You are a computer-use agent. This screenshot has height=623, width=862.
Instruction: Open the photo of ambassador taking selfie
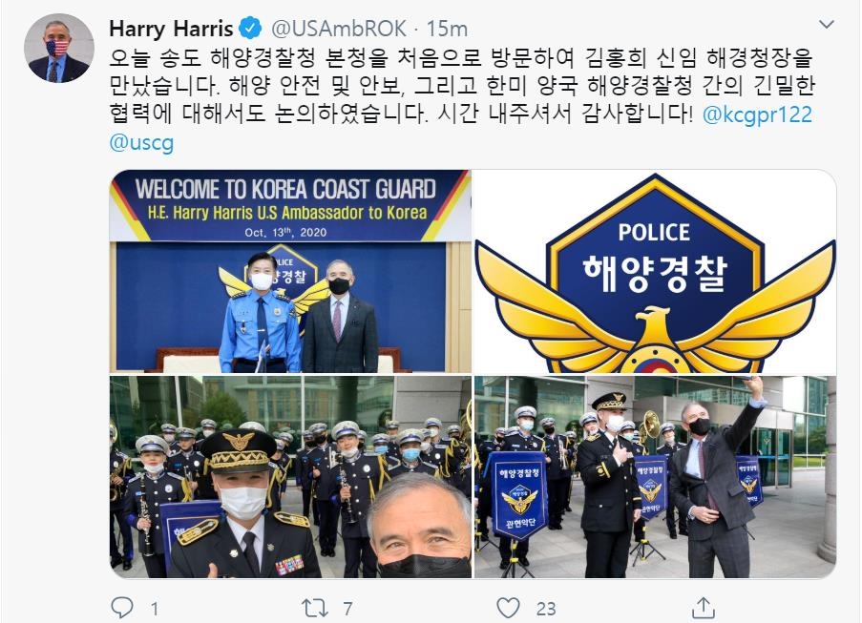655,477
